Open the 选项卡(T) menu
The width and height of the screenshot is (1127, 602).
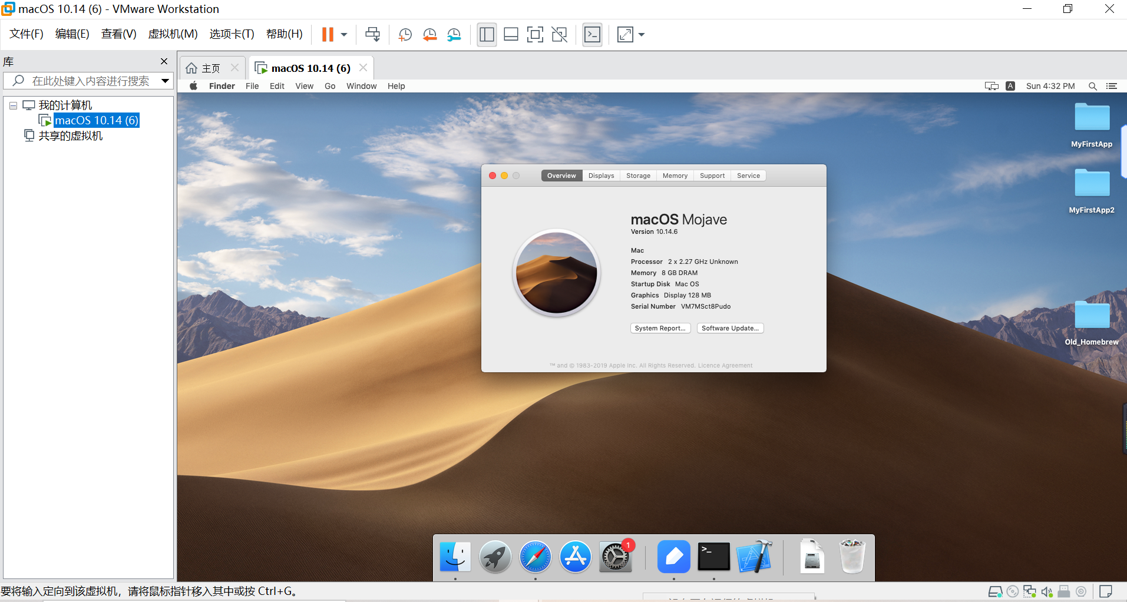tap(232, 34)
